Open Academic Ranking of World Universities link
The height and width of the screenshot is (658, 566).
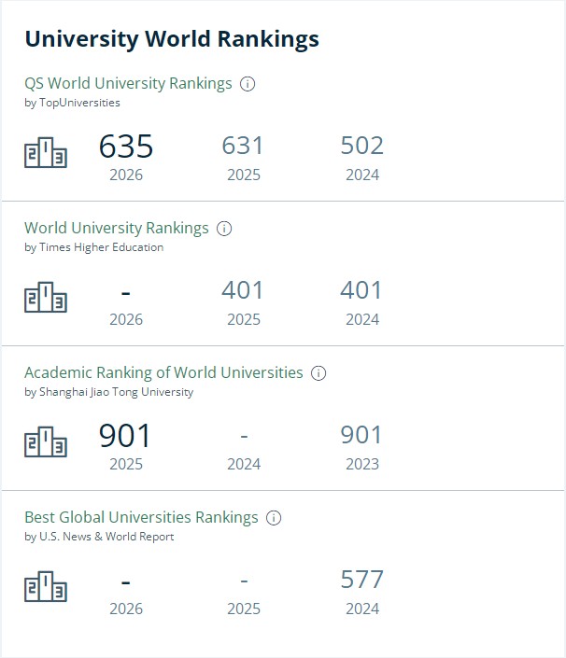(163, 372)
